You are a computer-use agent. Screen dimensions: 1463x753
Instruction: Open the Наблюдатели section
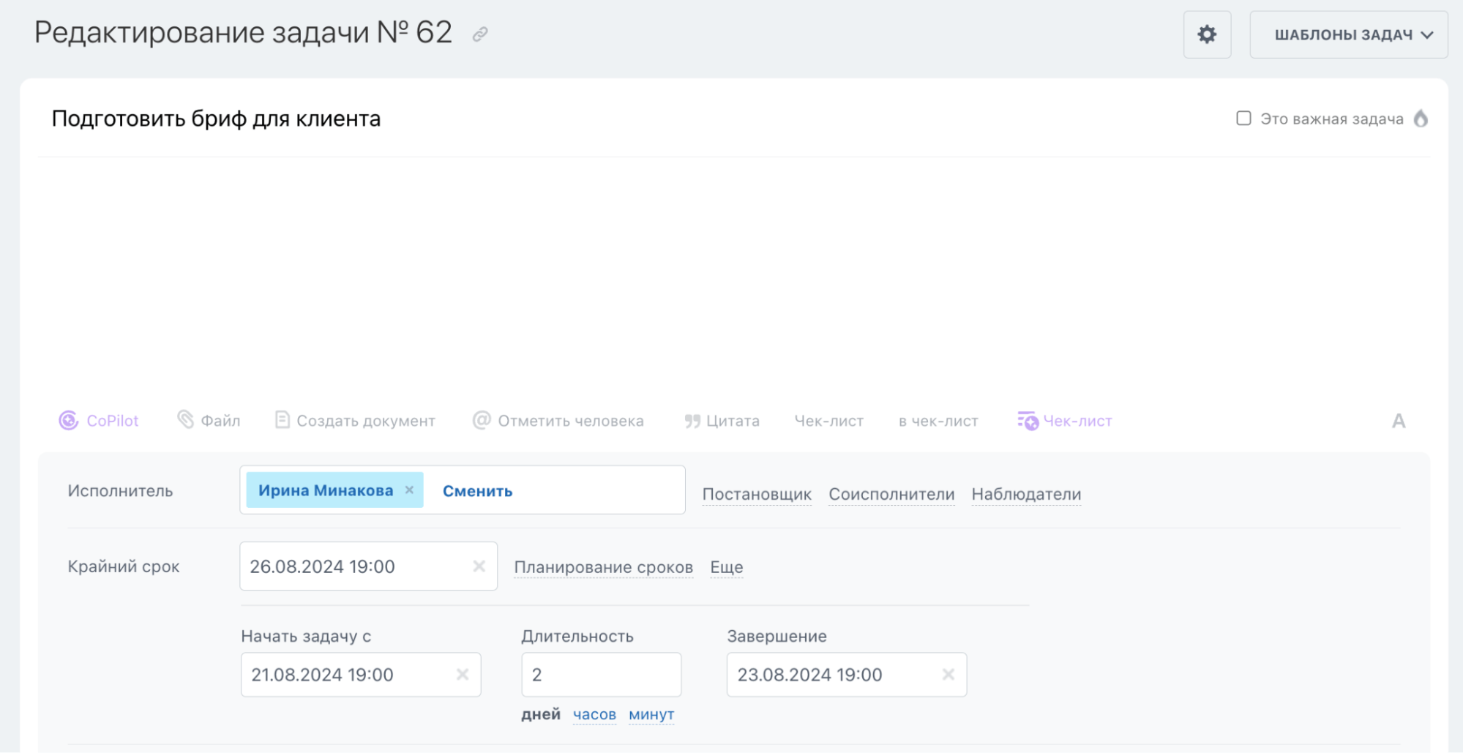1025,493
